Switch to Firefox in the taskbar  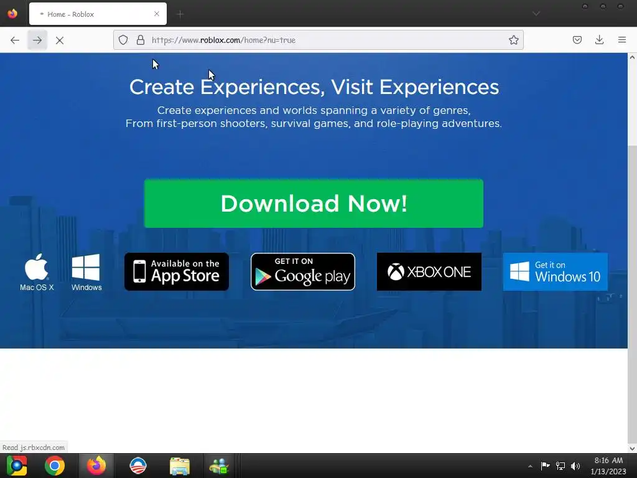pyautogui.click(x=96, y=466)
